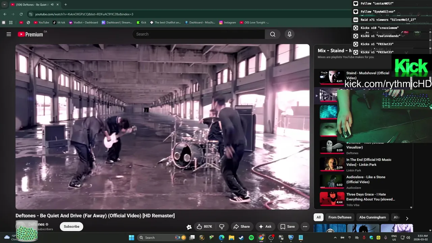Start voice search with the microphone icon
This screenshot has height=243, width=432.
(x=289, y=34)
